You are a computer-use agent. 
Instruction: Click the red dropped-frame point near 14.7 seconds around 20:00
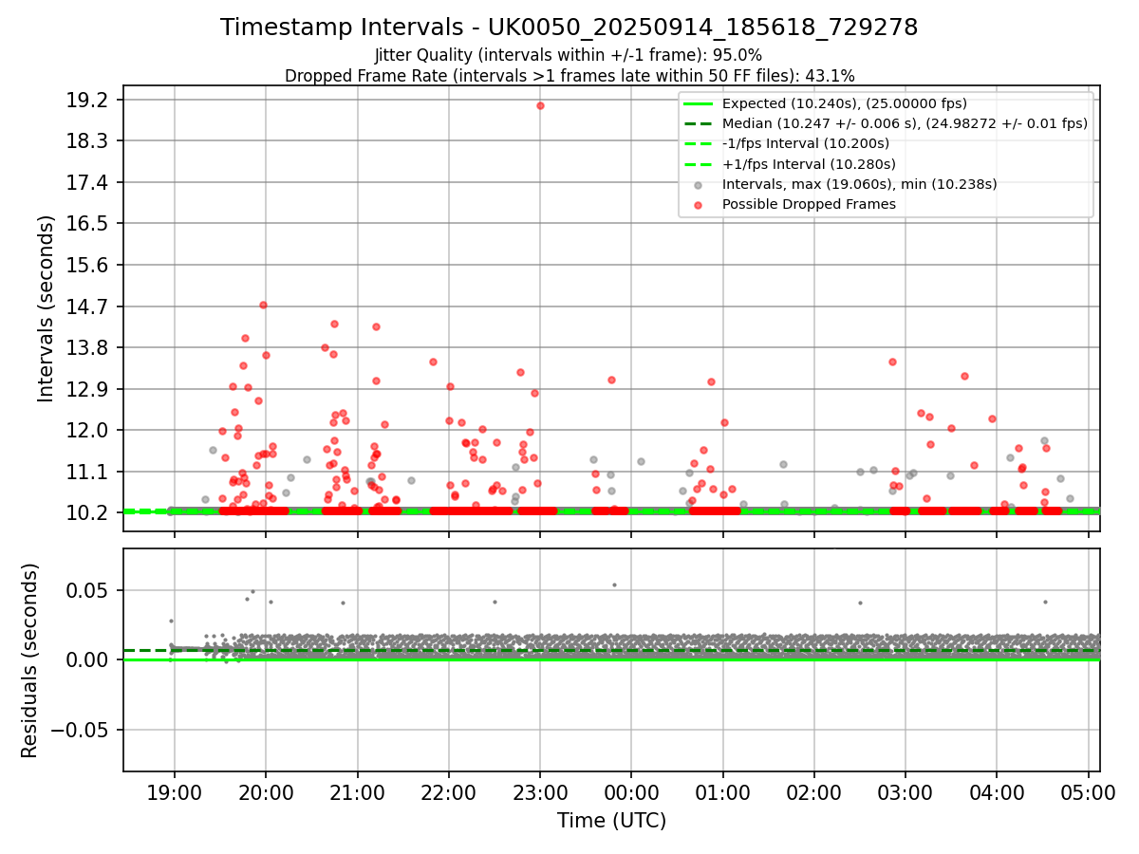263,305
